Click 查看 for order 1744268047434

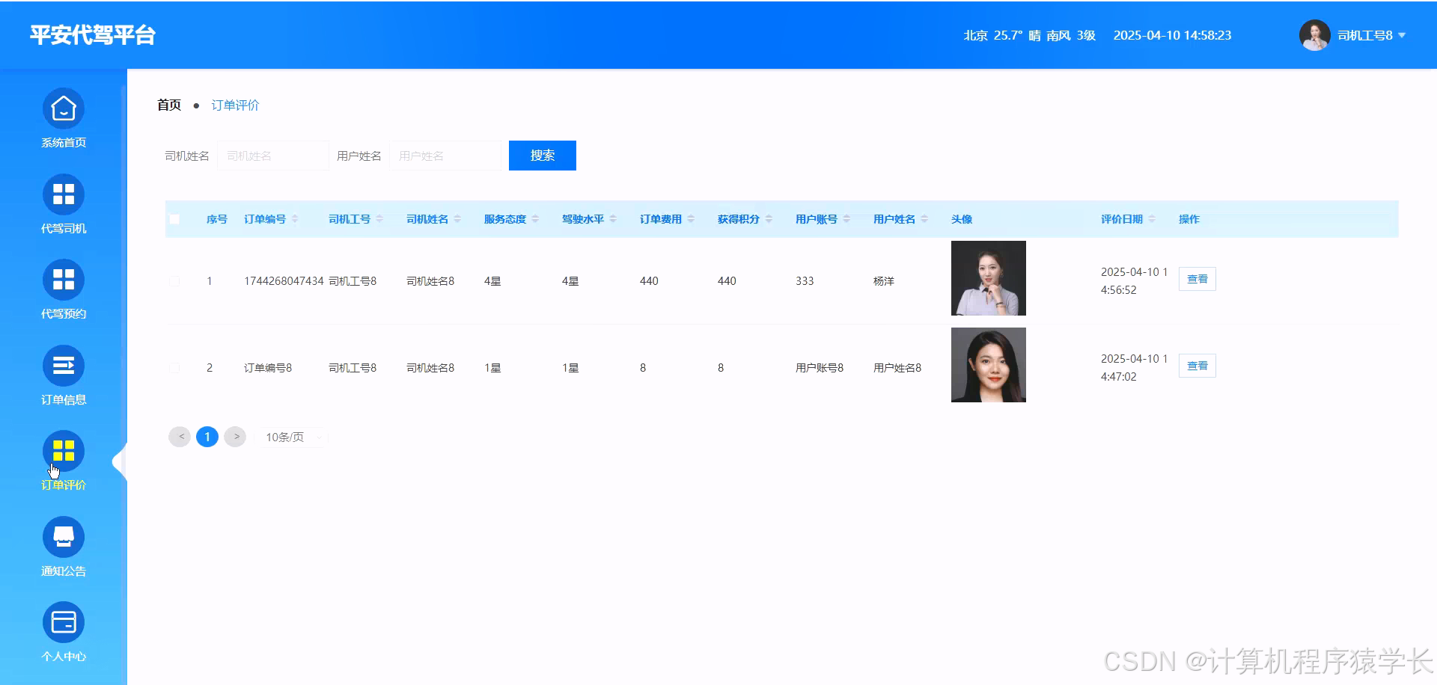1197,279
